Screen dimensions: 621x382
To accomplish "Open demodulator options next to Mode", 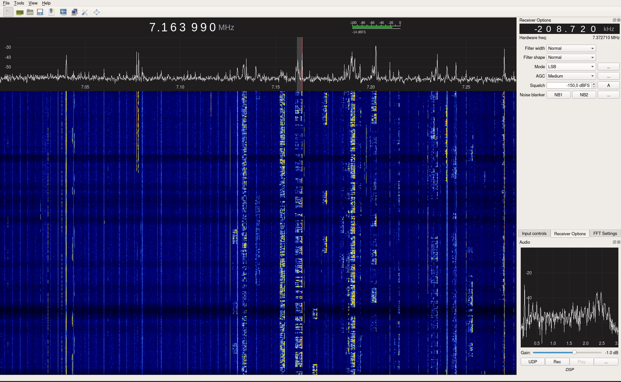I will click(608, 67).
